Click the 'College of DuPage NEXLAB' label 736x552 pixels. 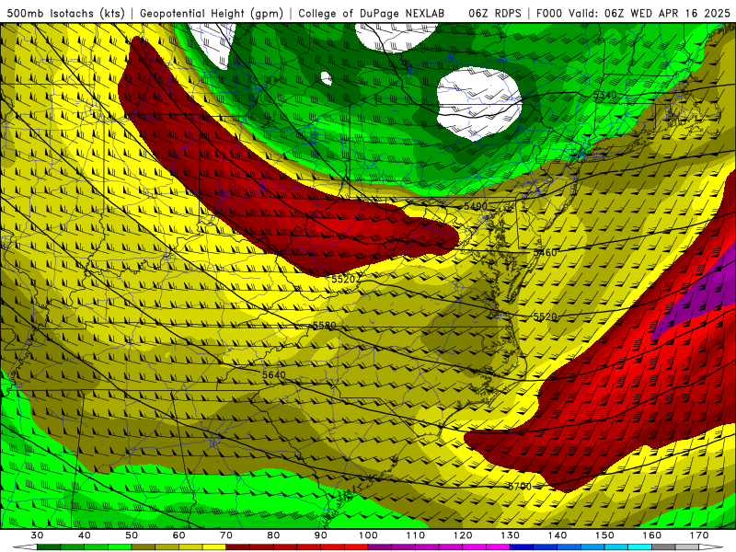coord(372,13)
